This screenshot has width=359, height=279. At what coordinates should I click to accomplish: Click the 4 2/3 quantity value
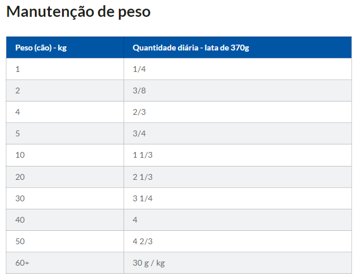tap(143, 241)
